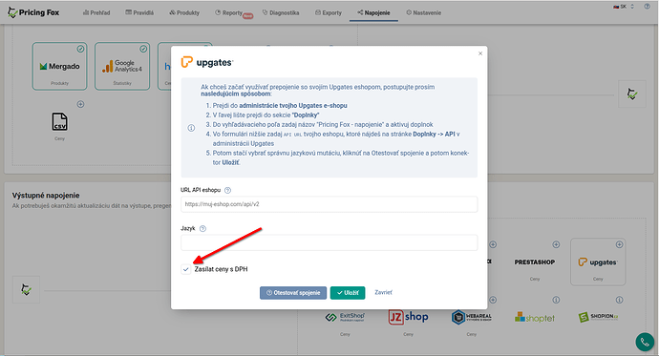Click help icon next to Jazyk
The height and width of the screenshot is (356, 659).
pos(203,229)
